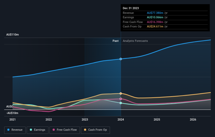
Task: Click the AU$110m y-axis label
Action: coord(13,35)
